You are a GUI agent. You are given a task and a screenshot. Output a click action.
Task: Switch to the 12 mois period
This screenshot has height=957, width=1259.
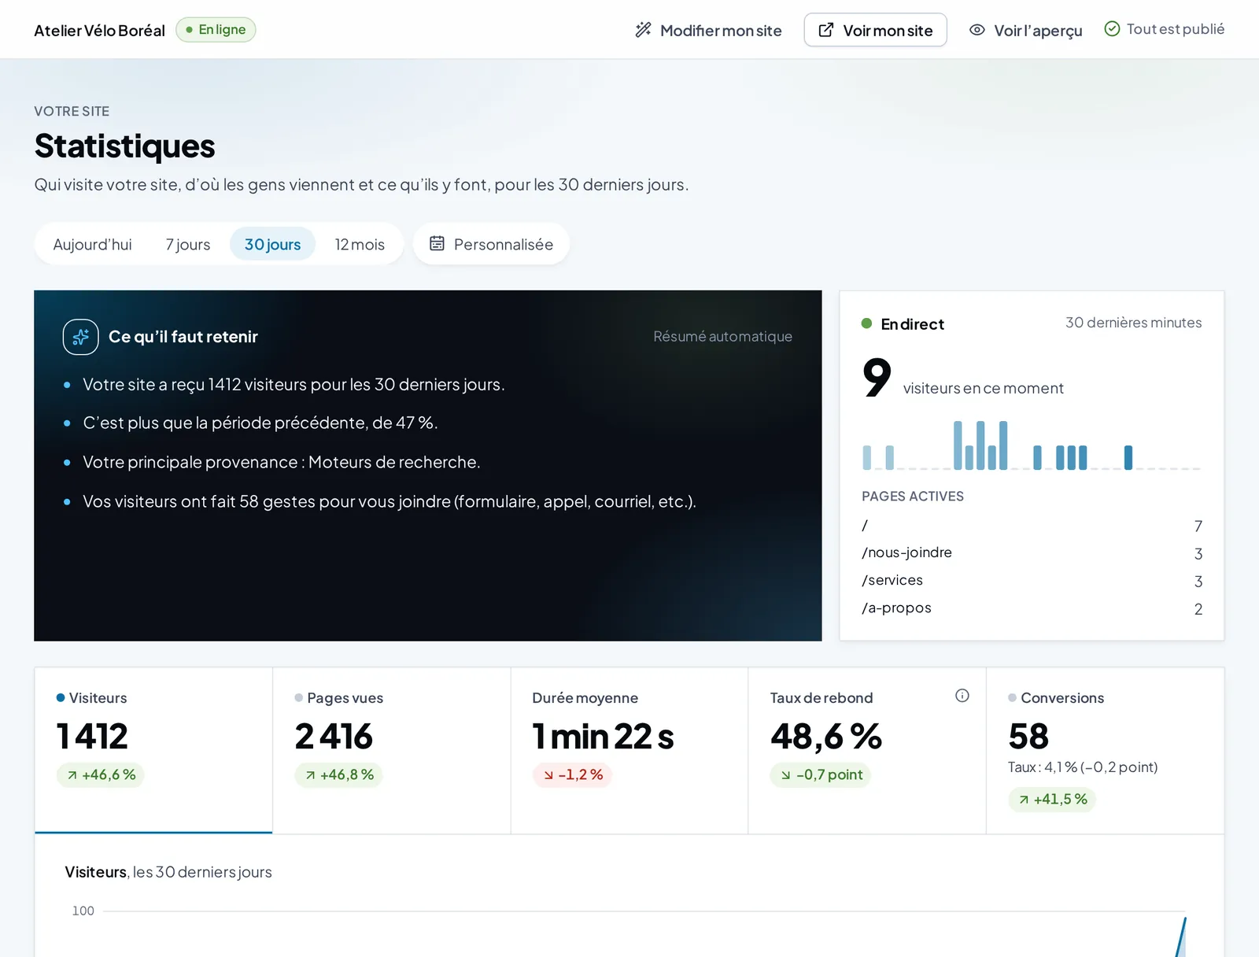(360, 244)
